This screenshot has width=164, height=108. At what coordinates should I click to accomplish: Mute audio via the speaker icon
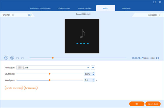point(158,58)
